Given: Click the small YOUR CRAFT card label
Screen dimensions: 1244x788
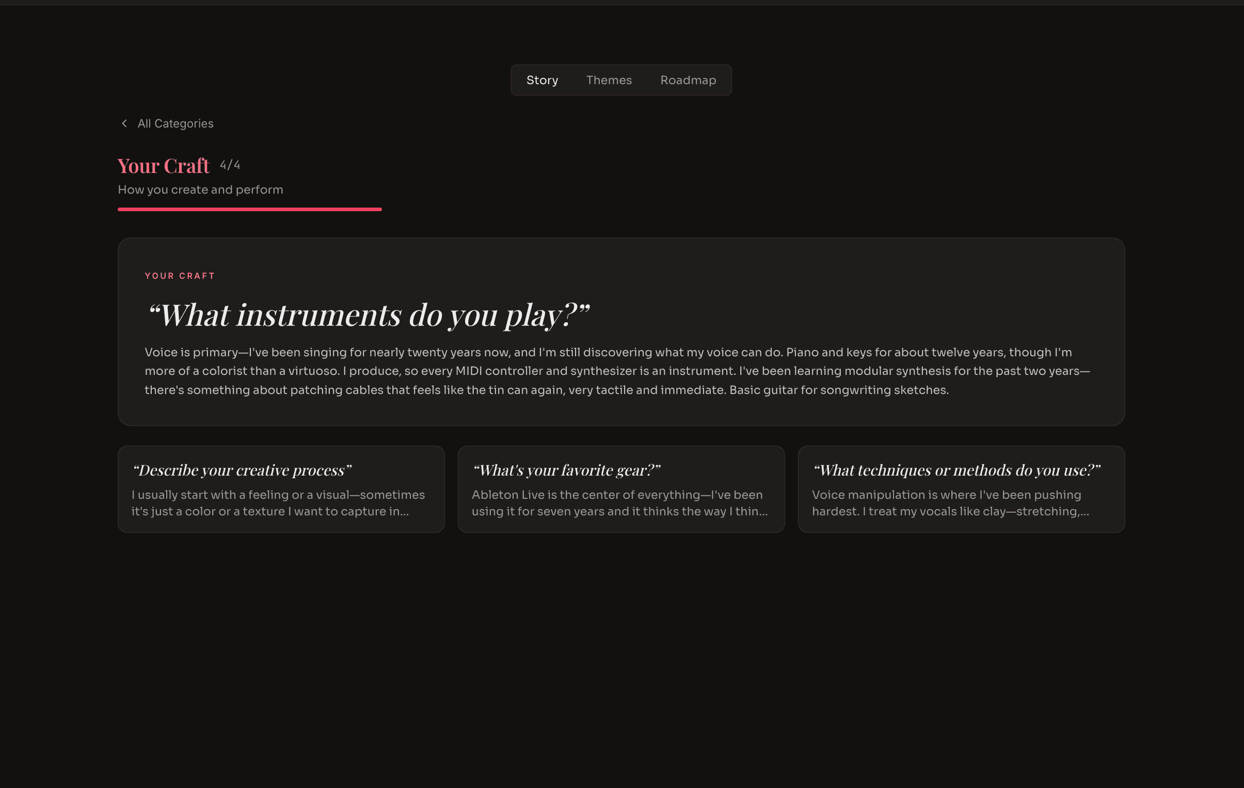Looking at the screenshot, I should pos(180,276).
